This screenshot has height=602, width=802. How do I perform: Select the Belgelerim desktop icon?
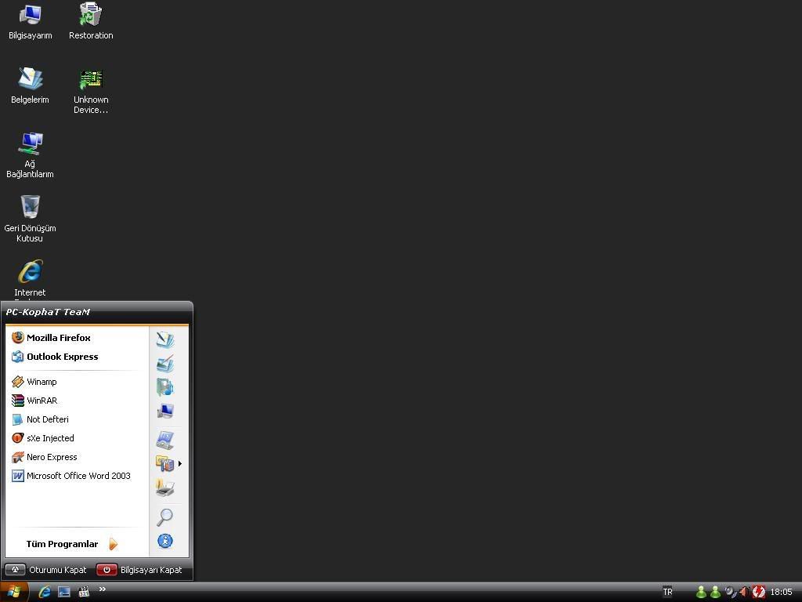point(31,86)
